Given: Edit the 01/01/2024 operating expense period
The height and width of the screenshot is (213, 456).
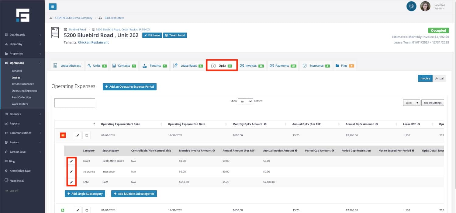Looking at the screenshot, I should tap(78, 135).
